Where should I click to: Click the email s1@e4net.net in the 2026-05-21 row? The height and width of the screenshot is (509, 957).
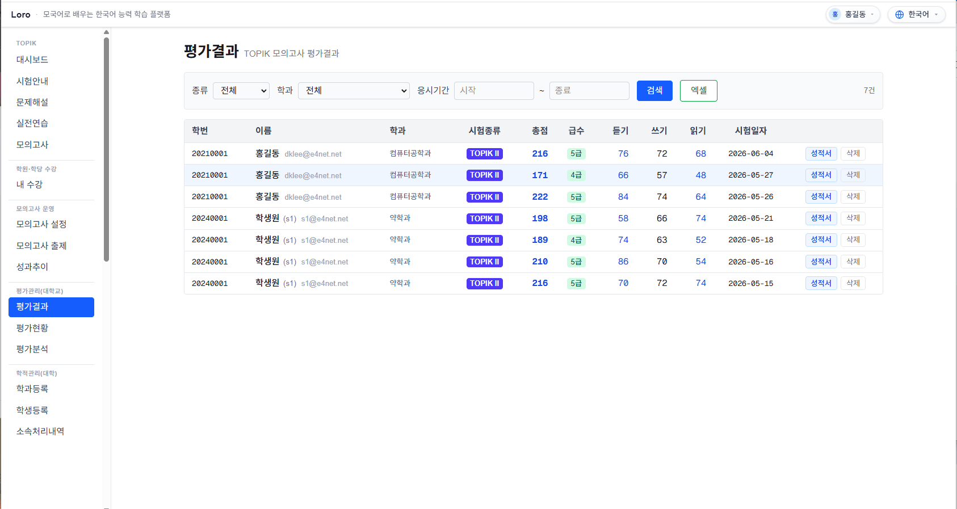click(325, 219)
